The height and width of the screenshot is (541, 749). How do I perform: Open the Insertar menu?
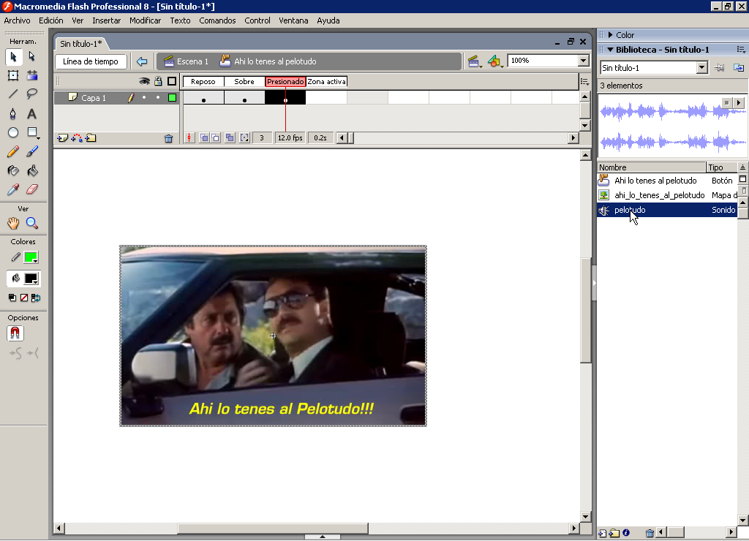coord(107,20)
